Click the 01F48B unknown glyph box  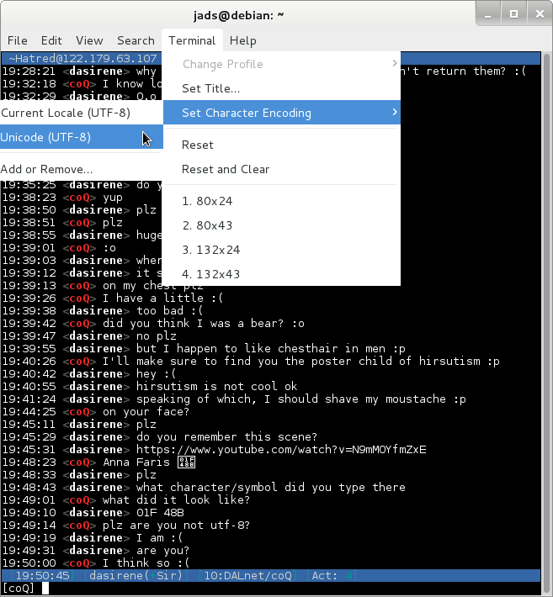click(x=186, y=462)
